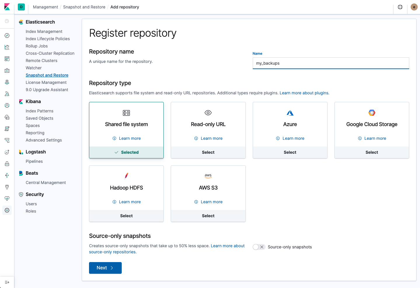The image size is (420, 288).
Task: Open the Dev Tools wrench icon
Action: (x=7, y=187)
